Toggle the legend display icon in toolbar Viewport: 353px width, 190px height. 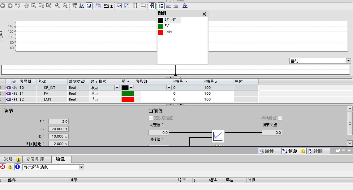click(161, 6)
